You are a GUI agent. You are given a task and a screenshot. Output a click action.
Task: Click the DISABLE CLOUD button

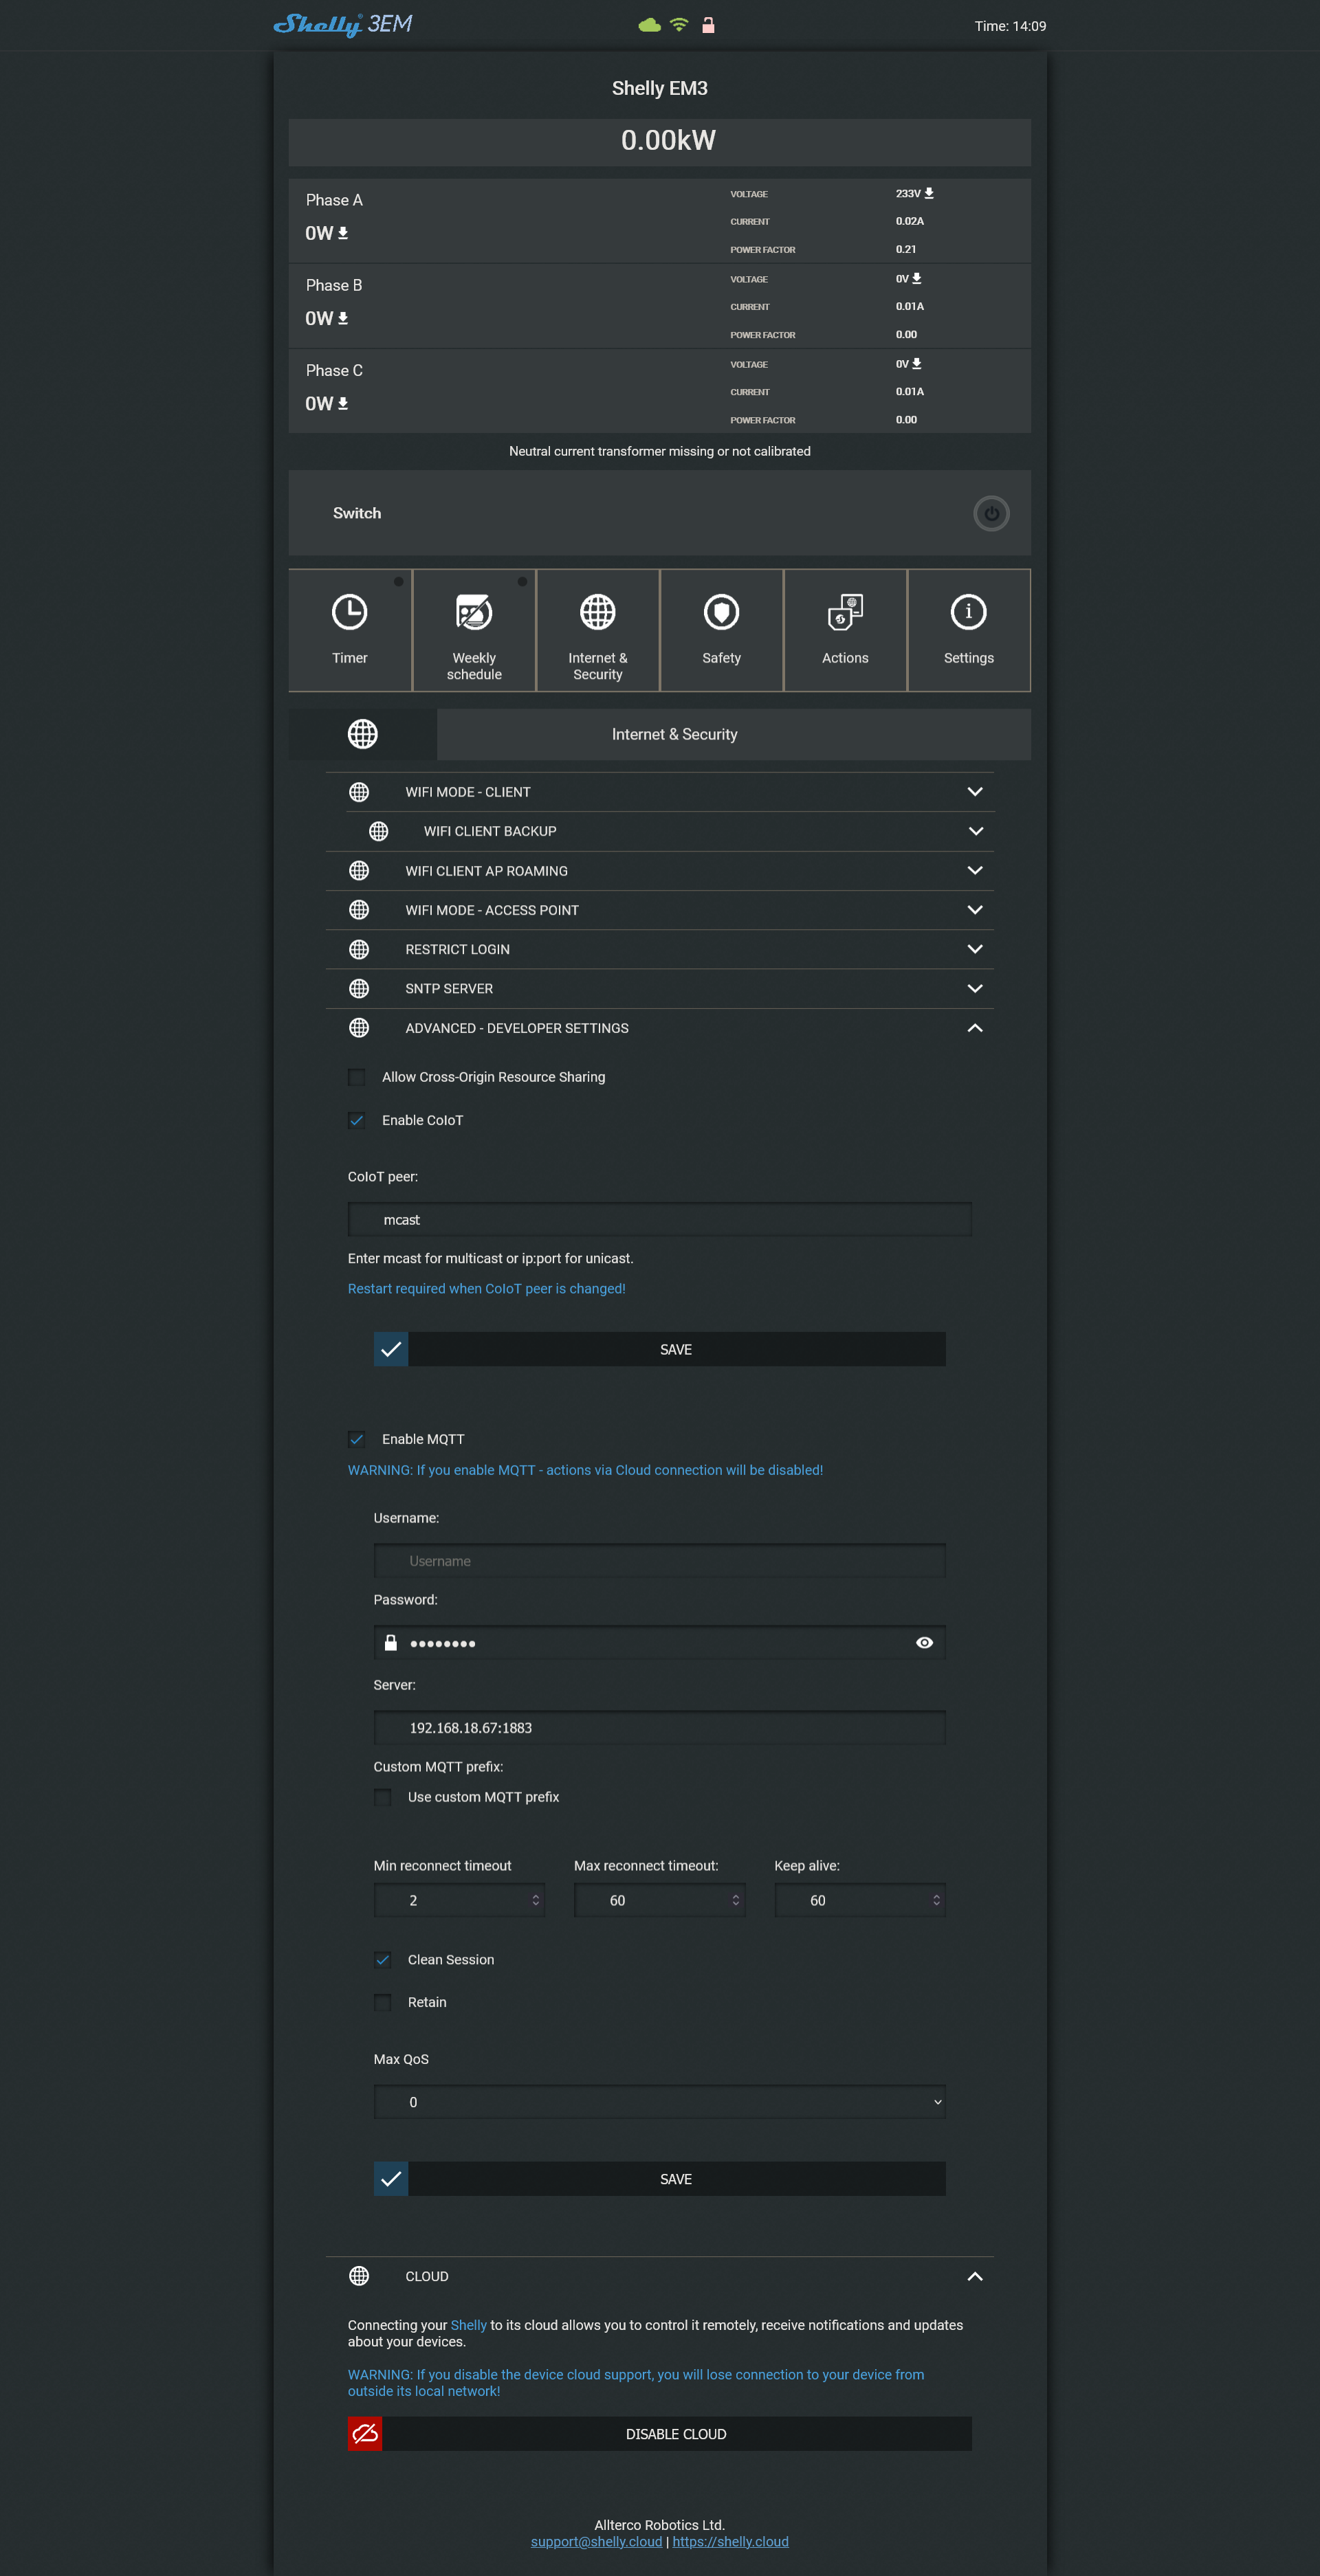click(660, 2434)
